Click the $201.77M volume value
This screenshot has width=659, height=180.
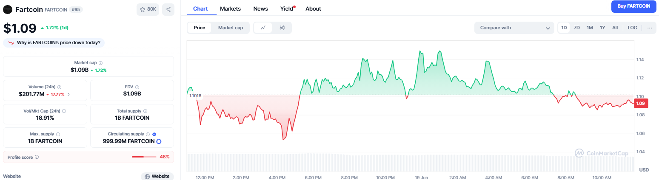tap(31, 94)
